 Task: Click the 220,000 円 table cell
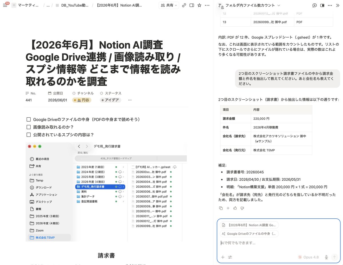point(282,118)
